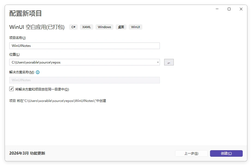This screenshot has height=166, width=252.
Task: Maximize the 配置新项目 dialog window
Action: (x=229, y=9)
